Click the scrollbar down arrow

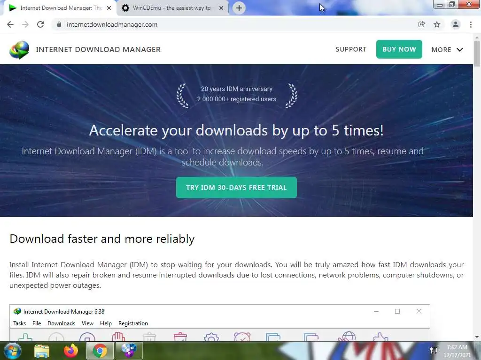click(477, 337)
